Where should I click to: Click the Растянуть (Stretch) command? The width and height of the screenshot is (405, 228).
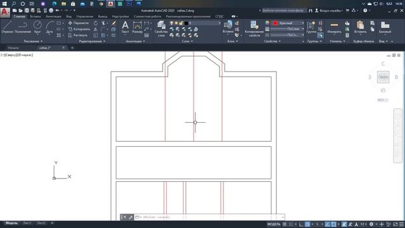point(78,35)
